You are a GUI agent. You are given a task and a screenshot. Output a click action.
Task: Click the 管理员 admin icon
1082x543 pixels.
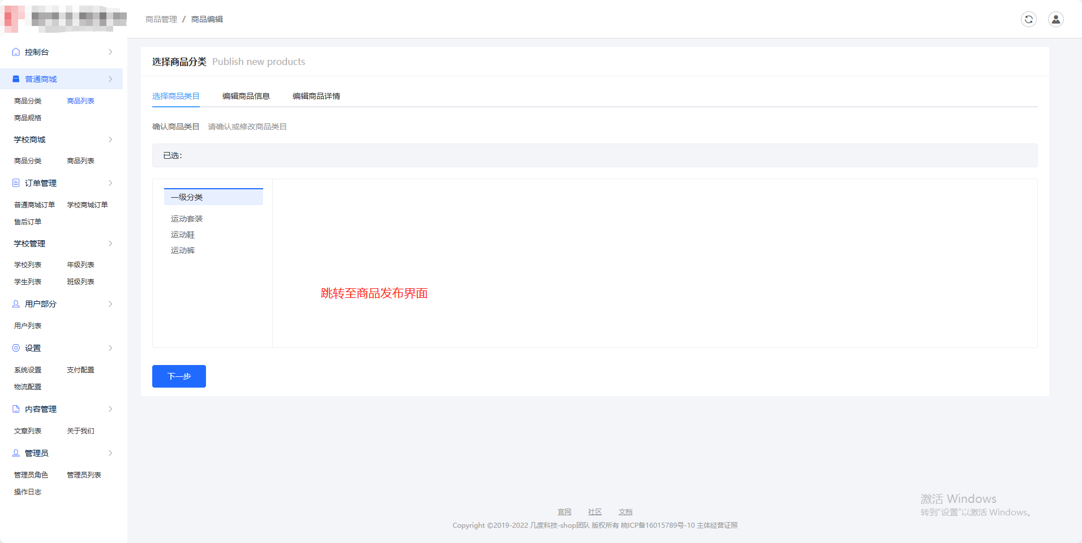pyautogui.click(x=16, y=453)
